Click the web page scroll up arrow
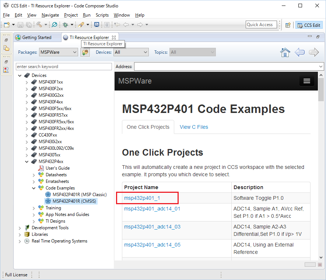Viewport: 326px width, 280px height. coord(321,75)
